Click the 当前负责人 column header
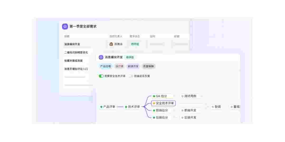This screenshot has width=285, height=142. pos(116,36)
